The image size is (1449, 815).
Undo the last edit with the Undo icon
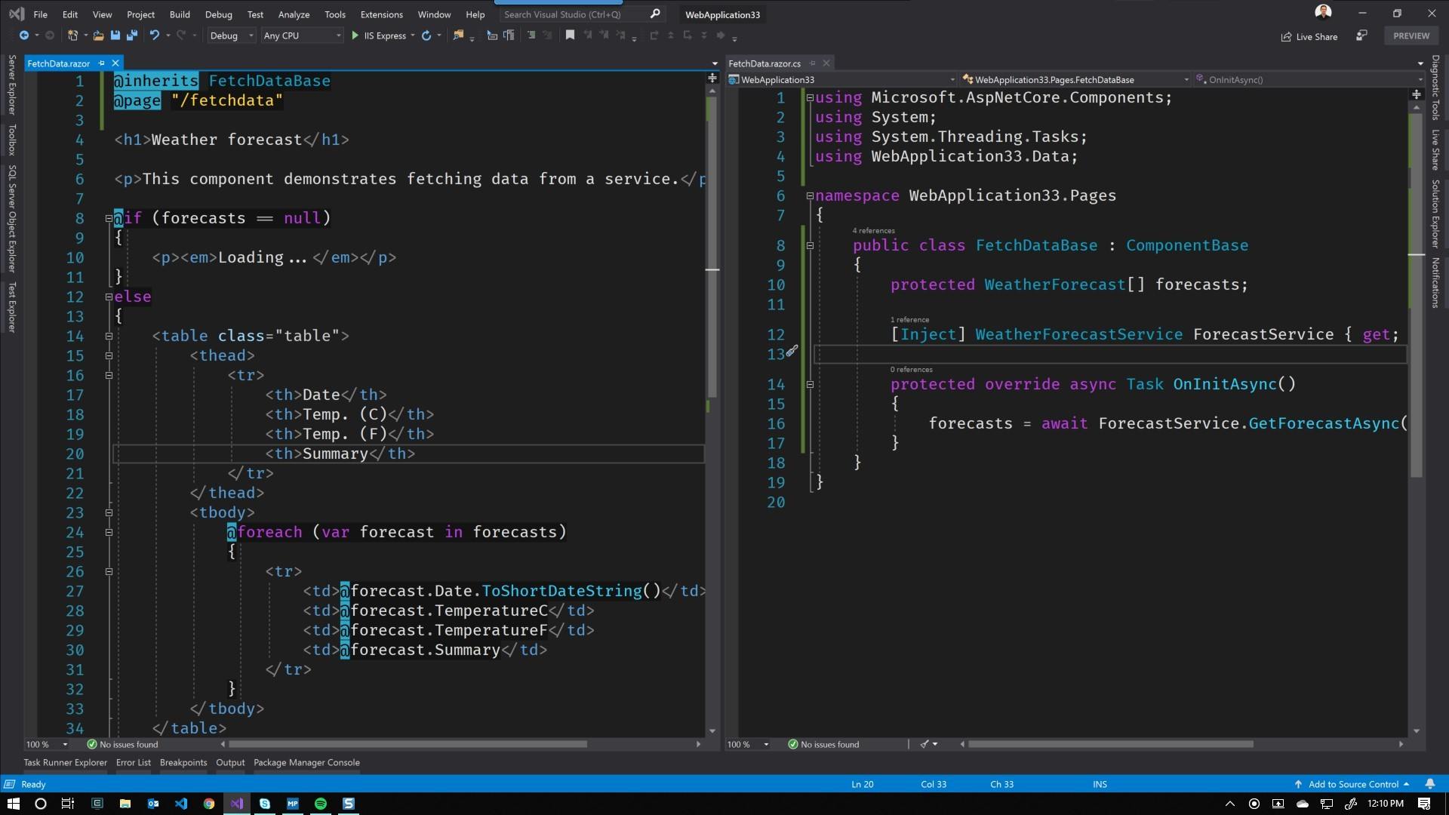point(155,35)
